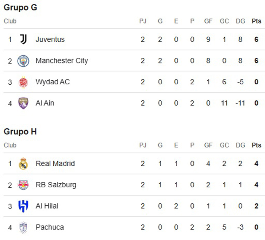265x240 pixels.
Task: Click the Juventus club logo
Action: tap(23, 39)
